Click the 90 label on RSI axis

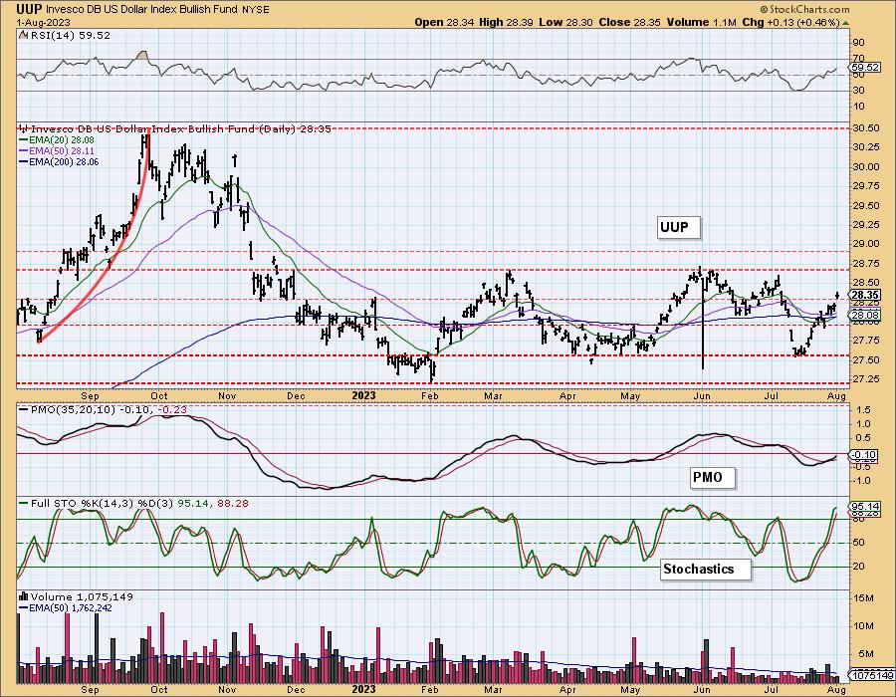pos(859,42)
